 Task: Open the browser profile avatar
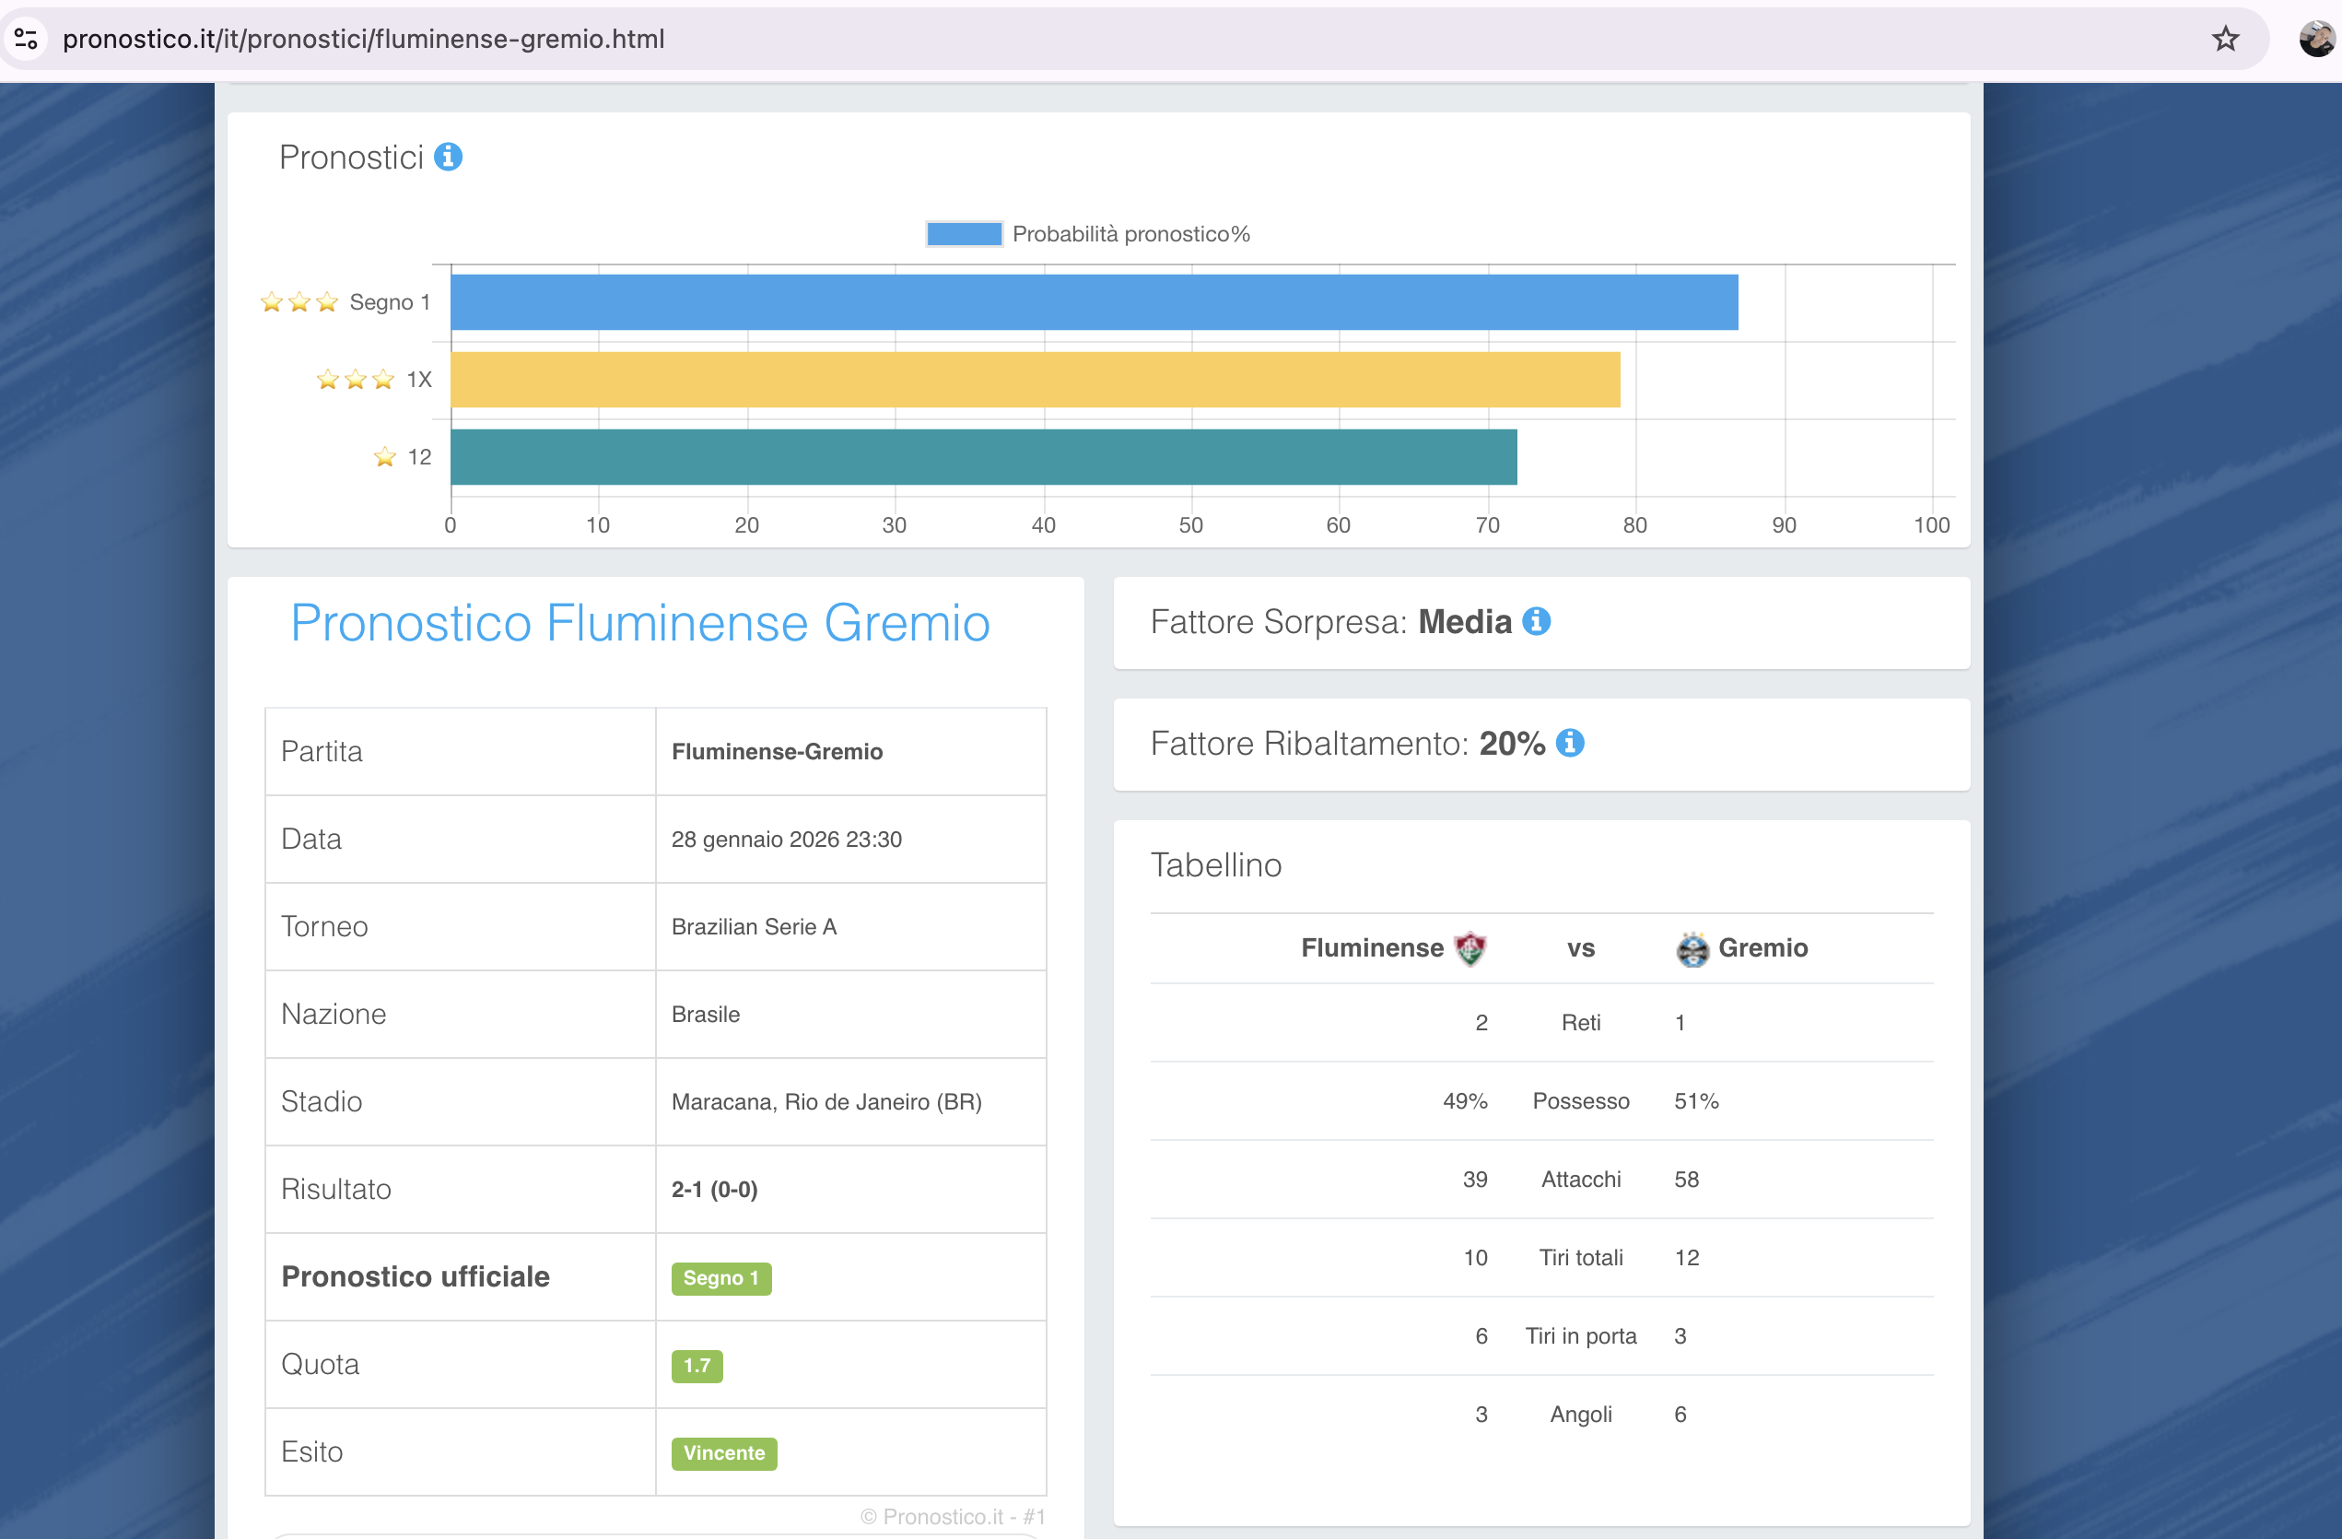click(x=2315, y=40)
